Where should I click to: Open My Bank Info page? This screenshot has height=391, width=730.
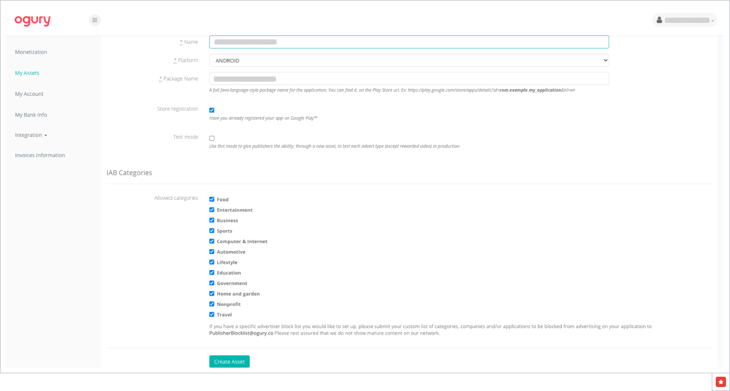pos(31,115)
